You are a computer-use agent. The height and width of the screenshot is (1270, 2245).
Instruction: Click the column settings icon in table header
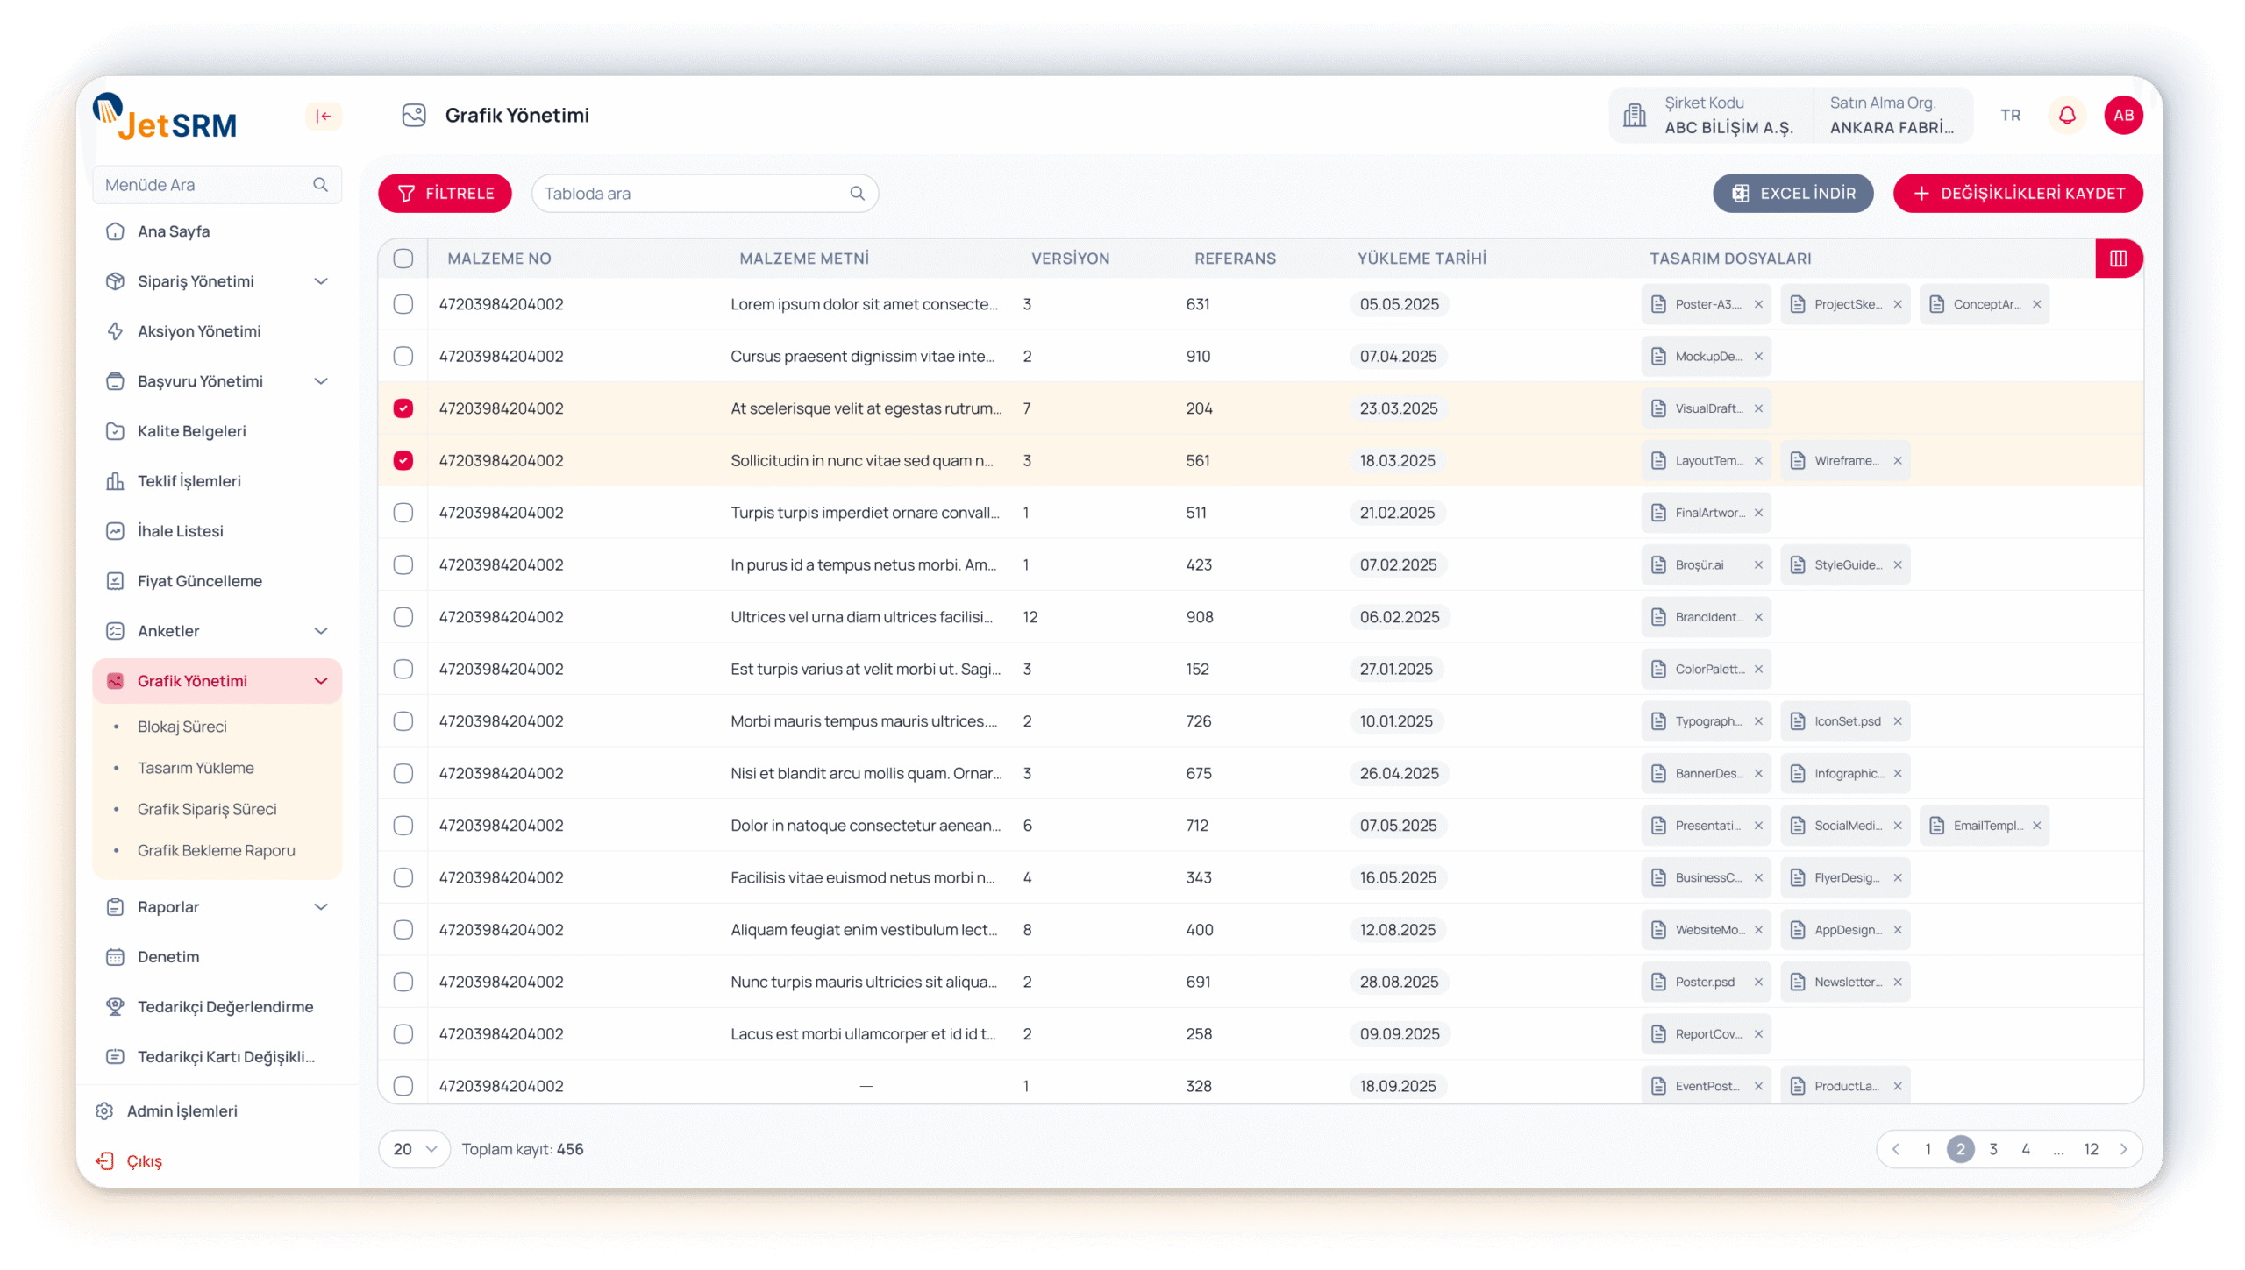[x=2118, y=259]
